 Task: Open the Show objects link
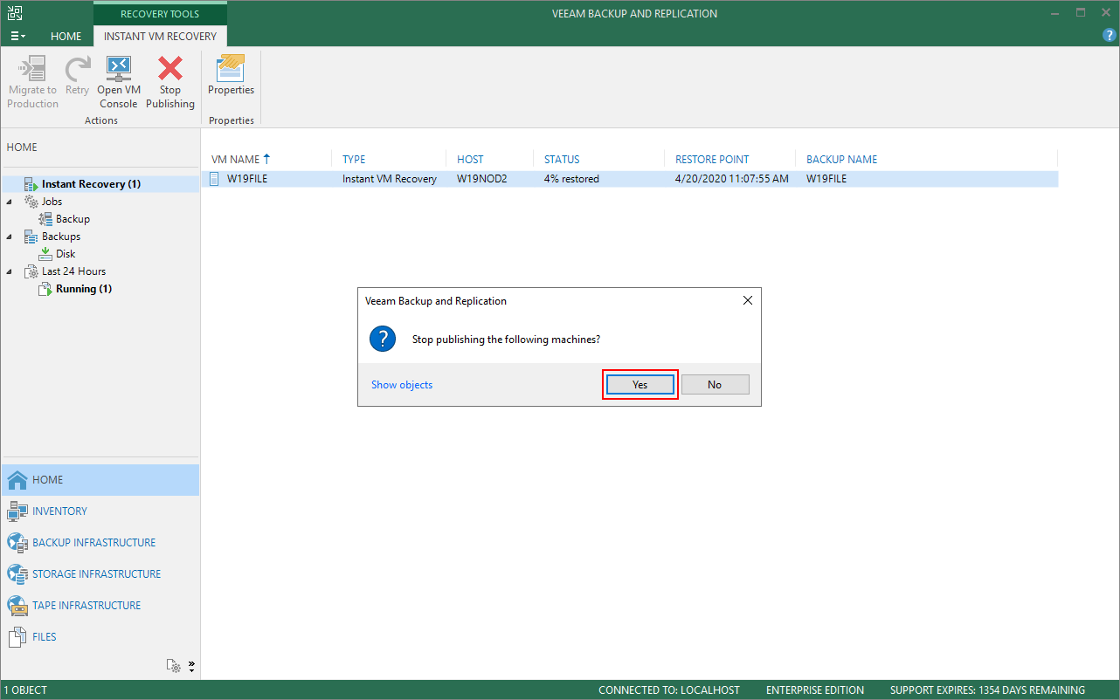402,385
